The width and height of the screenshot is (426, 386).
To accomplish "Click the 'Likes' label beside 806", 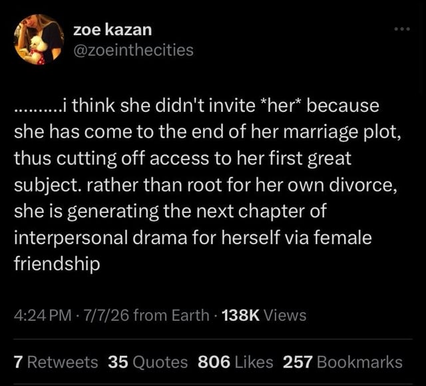I will coord(254,362).
